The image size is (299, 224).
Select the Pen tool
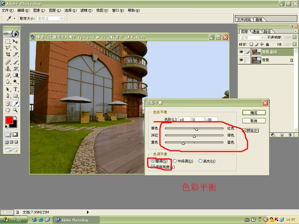pos(8,96)
